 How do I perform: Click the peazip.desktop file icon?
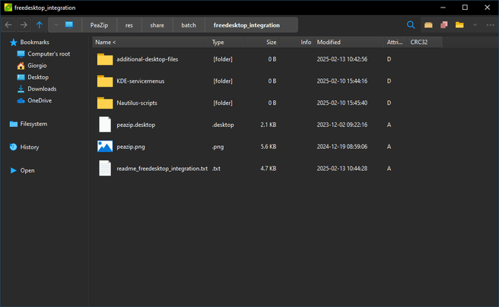(105, 125)
